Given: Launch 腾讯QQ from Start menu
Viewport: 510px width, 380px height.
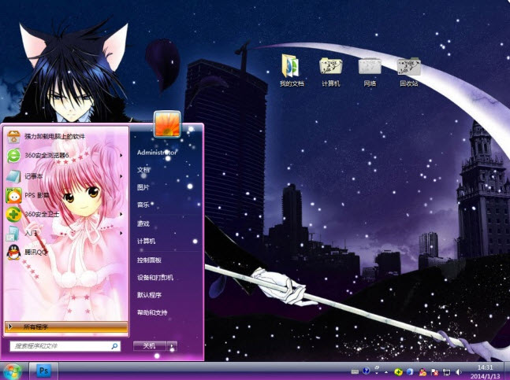Looking at the screenshot, I should point(66,252).
